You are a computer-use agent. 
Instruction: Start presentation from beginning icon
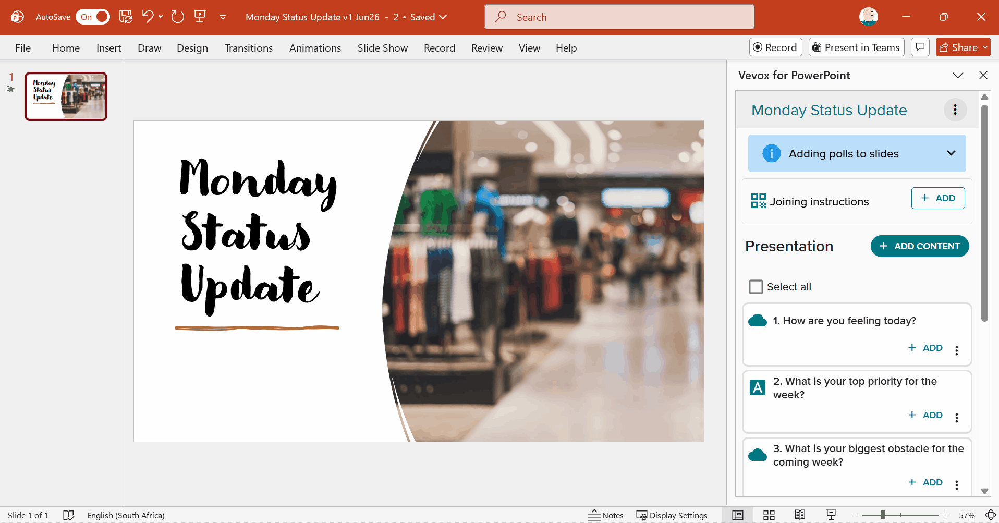coord(200,17)
